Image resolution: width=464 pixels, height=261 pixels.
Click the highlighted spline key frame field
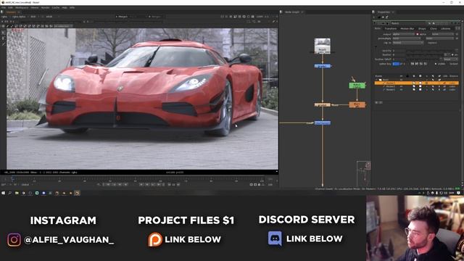click(396, 64)
